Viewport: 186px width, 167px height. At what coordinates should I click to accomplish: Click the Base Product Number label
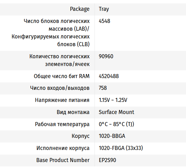tap(63, 160)
